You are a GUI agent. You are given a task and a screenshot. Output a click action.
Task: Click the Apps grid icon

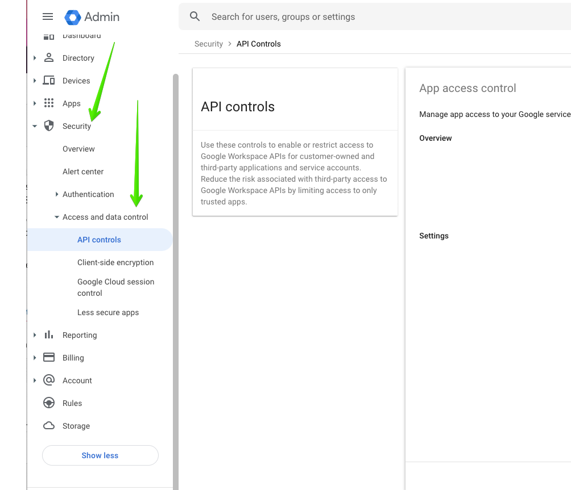click(49, 103)
